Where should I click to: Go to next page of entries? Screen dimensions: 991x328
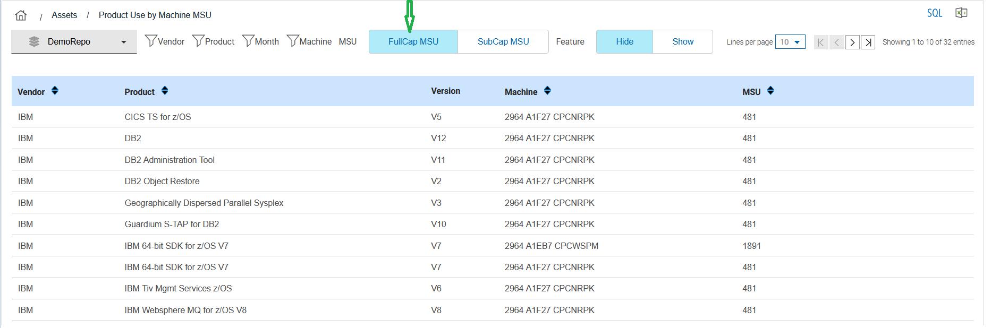852,42
